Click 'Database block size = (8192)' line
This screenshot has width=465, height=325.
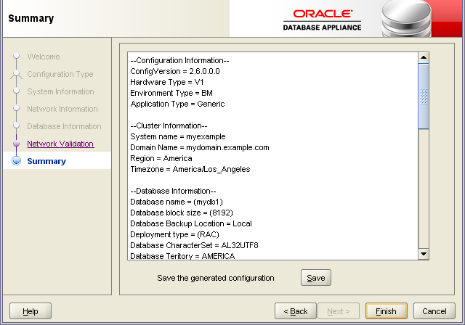(182, 213)
